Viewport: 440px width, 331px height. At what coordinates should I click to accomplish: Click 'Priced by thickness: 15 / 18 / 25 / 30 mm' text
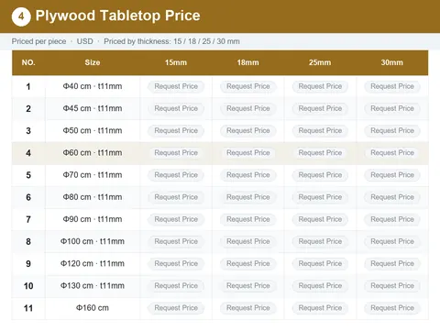click(171, 41)
